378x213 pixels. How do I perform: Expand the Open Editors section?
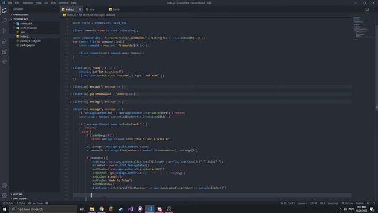[x=21, y=15]
